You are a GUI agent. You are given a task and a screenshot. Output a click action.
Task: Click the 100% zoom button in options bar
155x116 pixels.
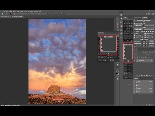(49, 14)
